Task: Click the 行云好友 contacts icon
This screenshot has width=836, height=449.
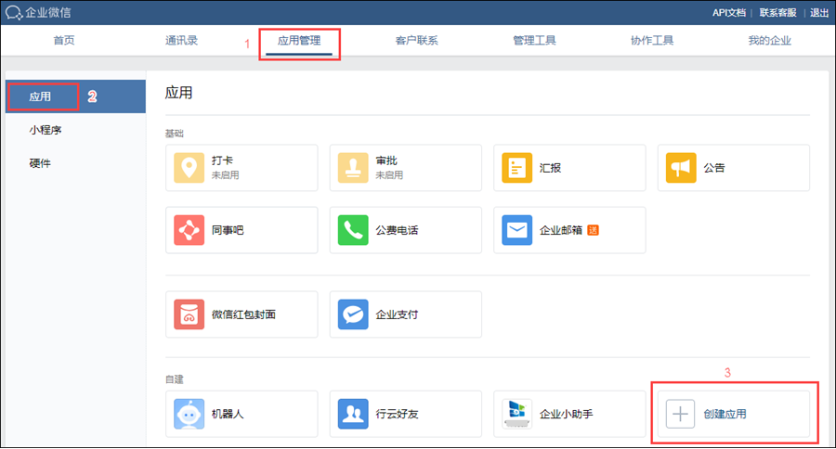Action: click(353, 414)
